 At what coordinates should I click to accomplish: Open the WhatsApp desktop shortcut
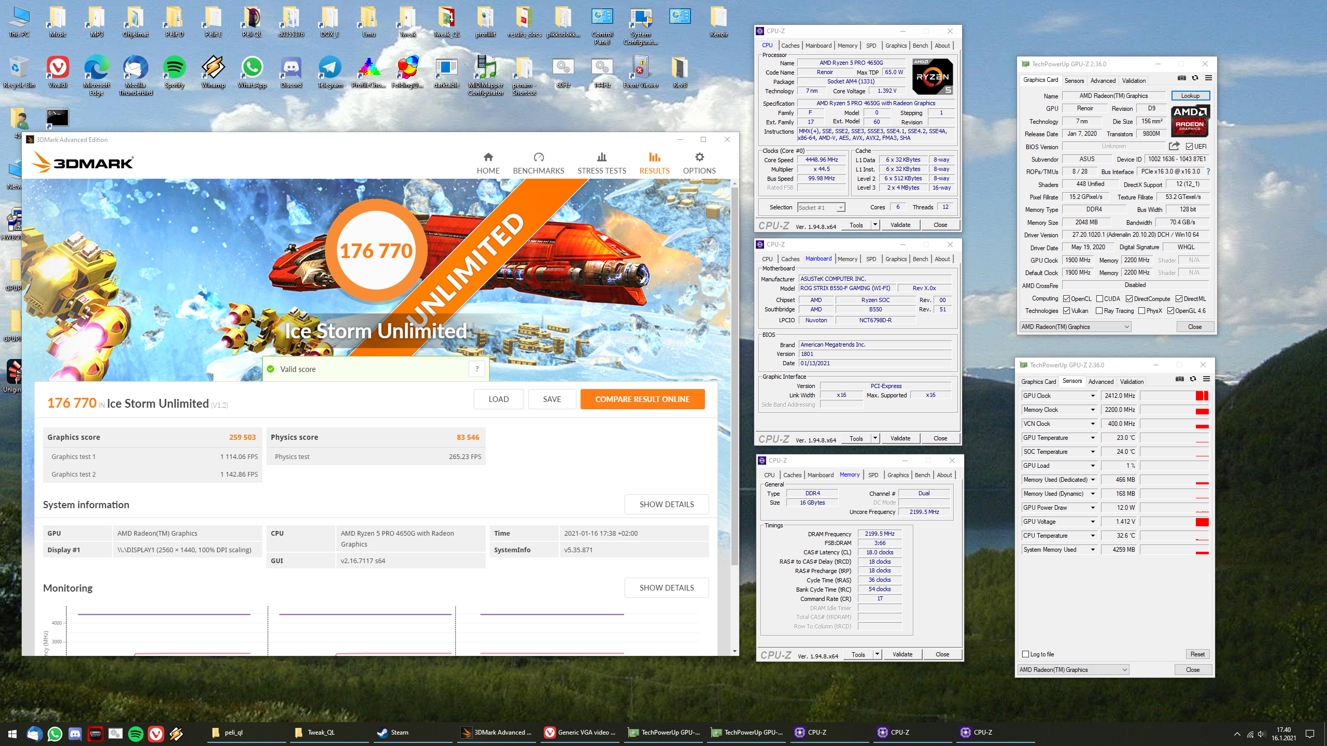pos(252,71)
